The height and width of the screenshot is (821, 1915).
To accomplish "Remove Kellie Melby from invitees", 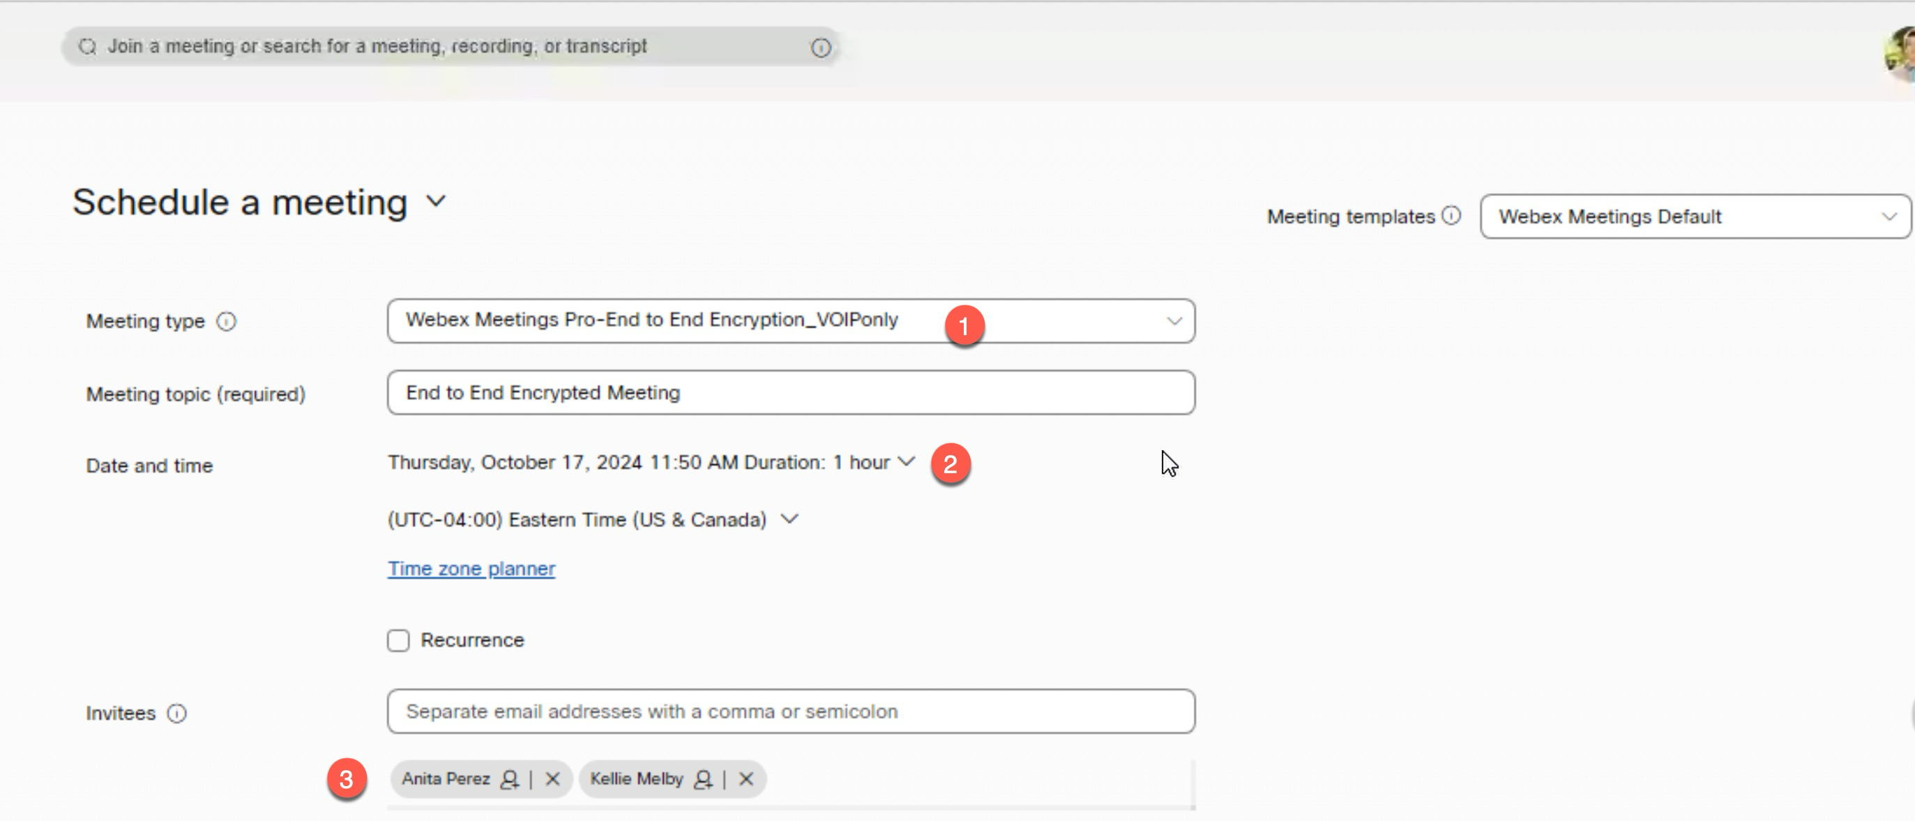I will tap(746, 778).
